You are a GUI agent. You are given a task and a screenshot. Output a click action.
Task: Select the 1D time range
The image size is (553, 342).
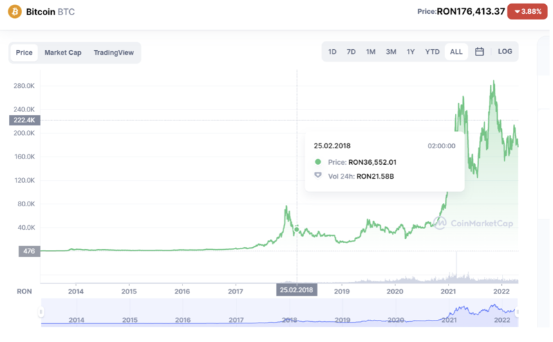[332, 52]
